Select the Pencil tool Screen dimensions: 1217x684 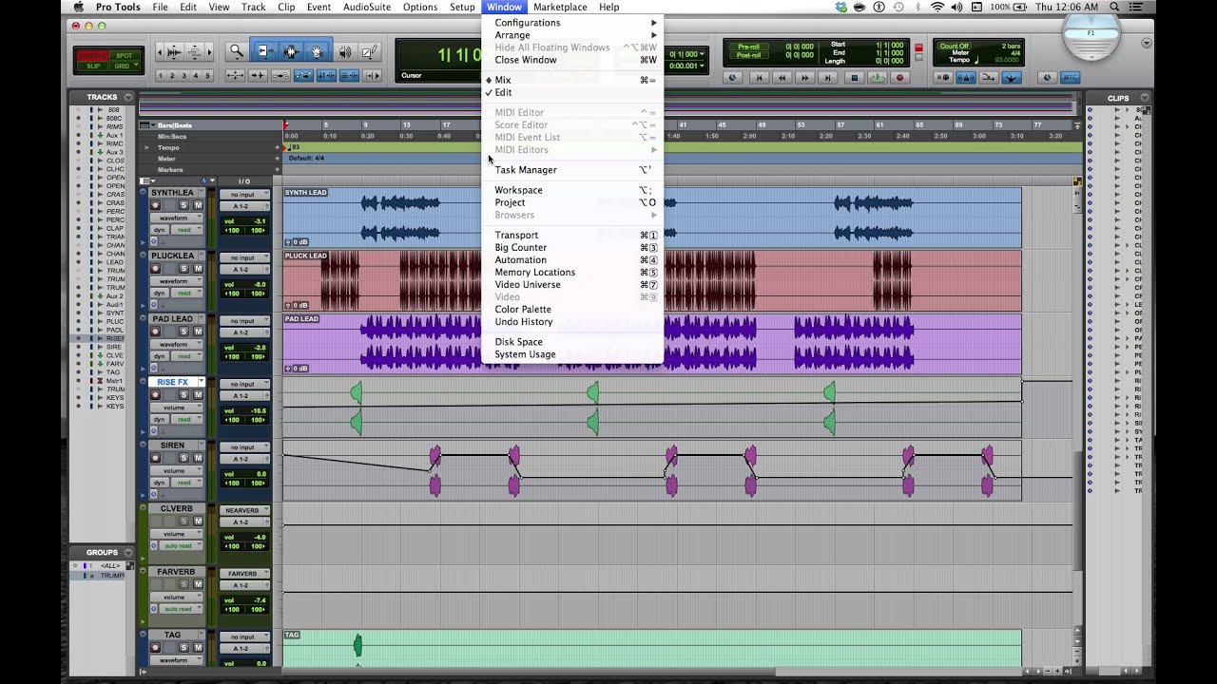[369, 51]
